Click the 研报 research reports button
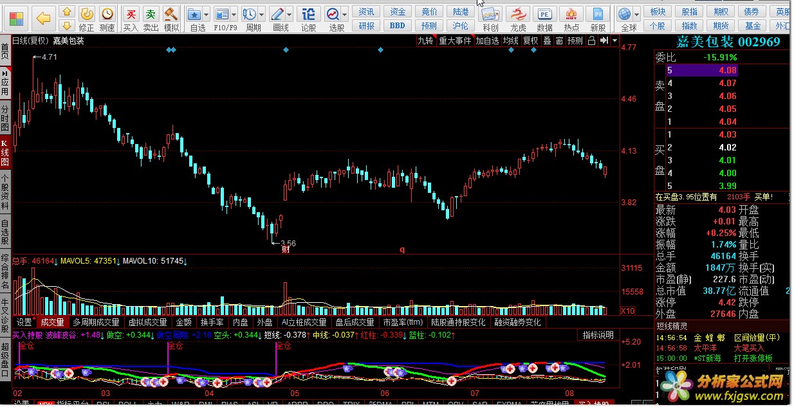The height and width of the screenshot is (407, 794). pyautogui.click(x=367, y=26)
